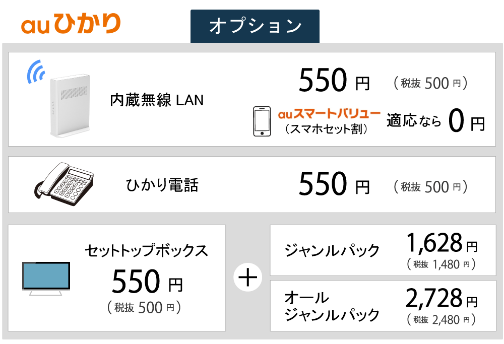Click the au ひかり logo
Viewport: 504px width, 344px height.
(71, 24)
